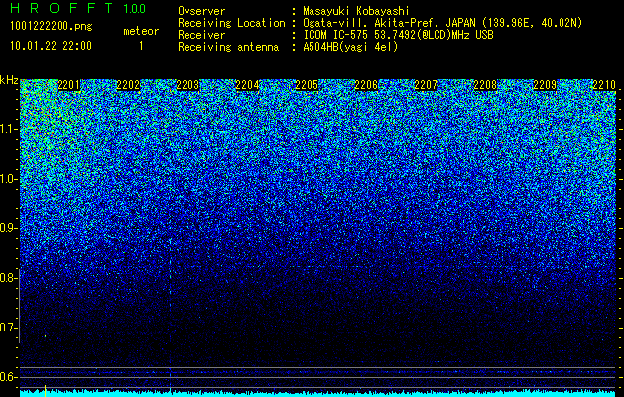Click the kHz axis unit label
624x397 pixels.
[x=9, y=80]
